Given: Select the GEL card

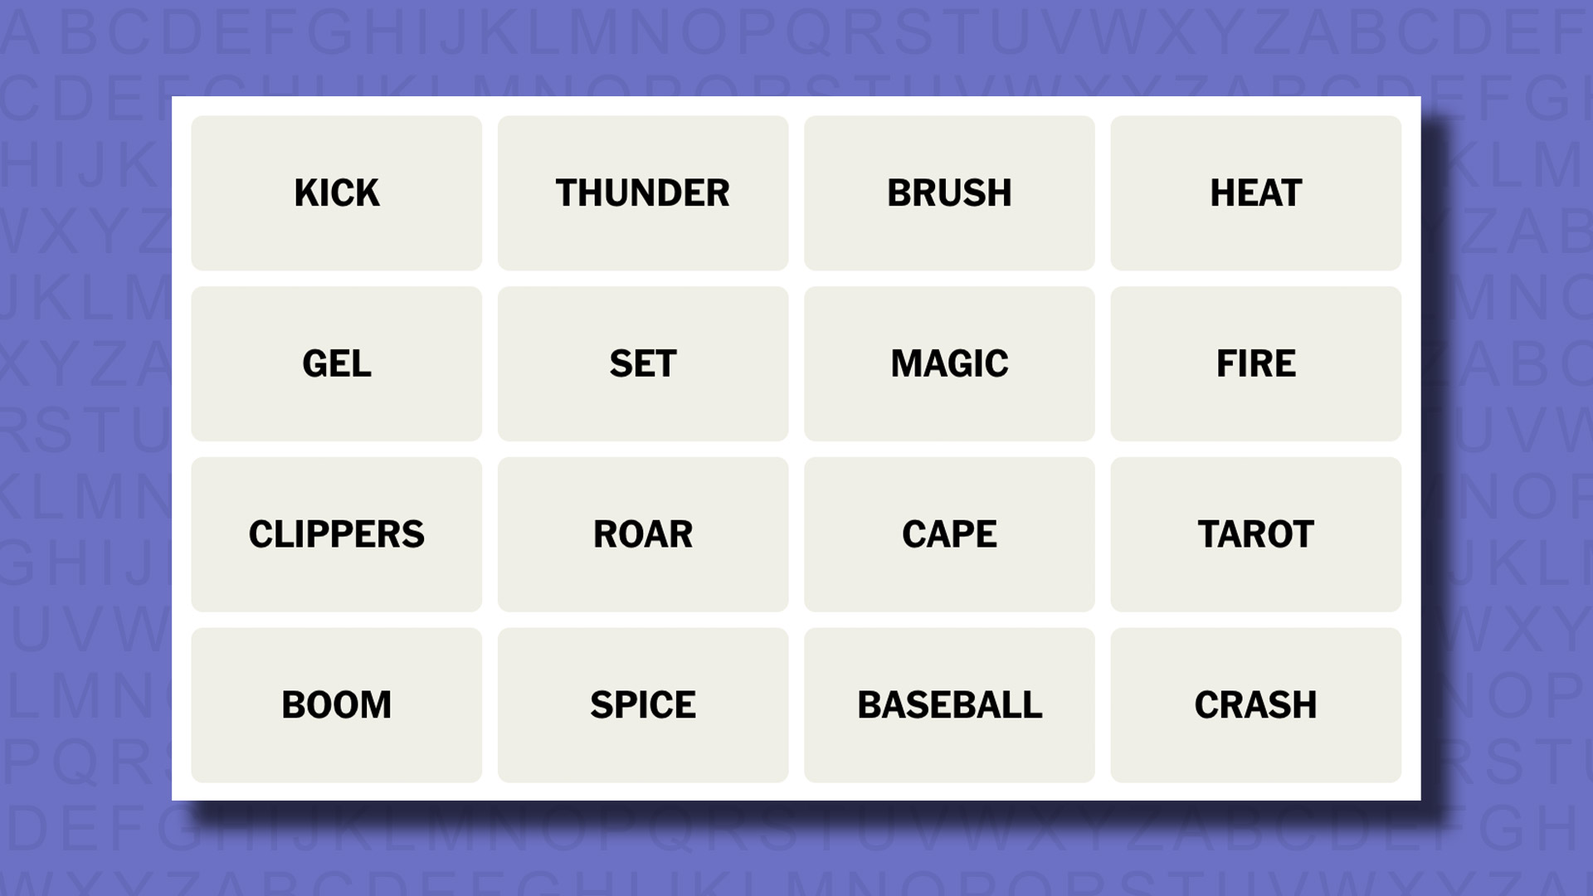Looking at the screenshot, I should tap(336, 363).
